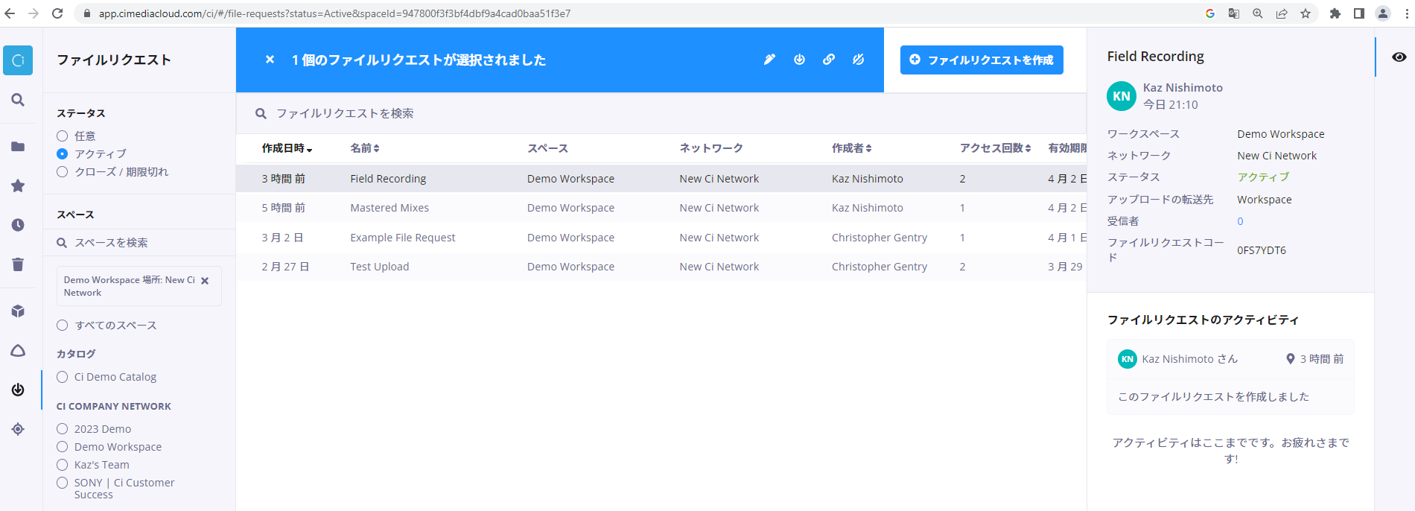Image resolution: width=1415 pixels, height=511 pixels.
Task: Click the browser address bar URL
Action: tap(335, 13)
